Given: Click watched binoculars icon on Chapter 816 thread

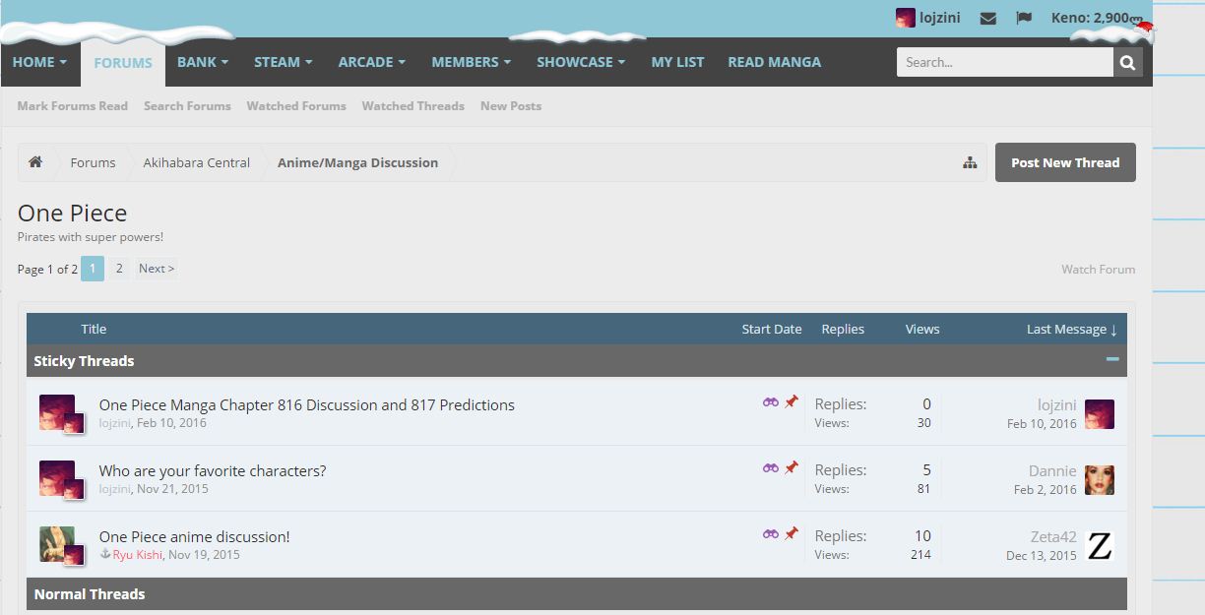Looking at the screenshot, I should click(x=771, y=402).
